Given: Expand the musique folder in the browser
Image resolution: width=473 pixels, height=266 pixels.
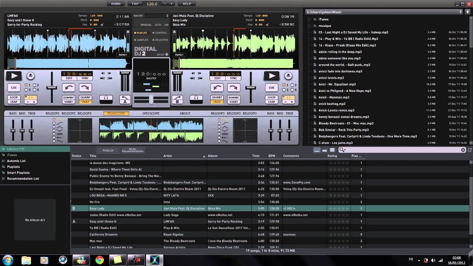Looking at the screenshot, I should coord(308,26).
